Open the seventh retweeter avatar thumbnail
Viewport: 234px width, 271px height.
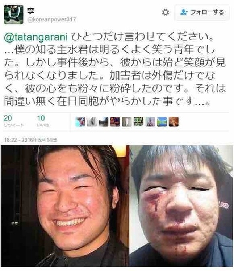click(x=150, y=122)
